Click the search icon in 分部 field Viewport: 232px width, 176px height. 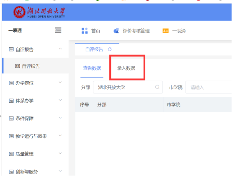point(157,87)
